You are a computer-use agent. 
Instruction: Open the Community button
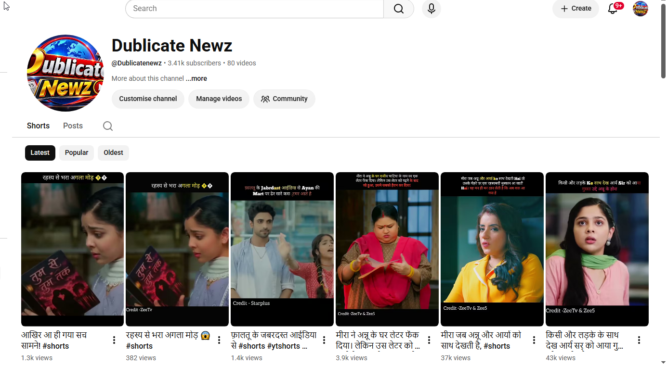tap(284, 99)
